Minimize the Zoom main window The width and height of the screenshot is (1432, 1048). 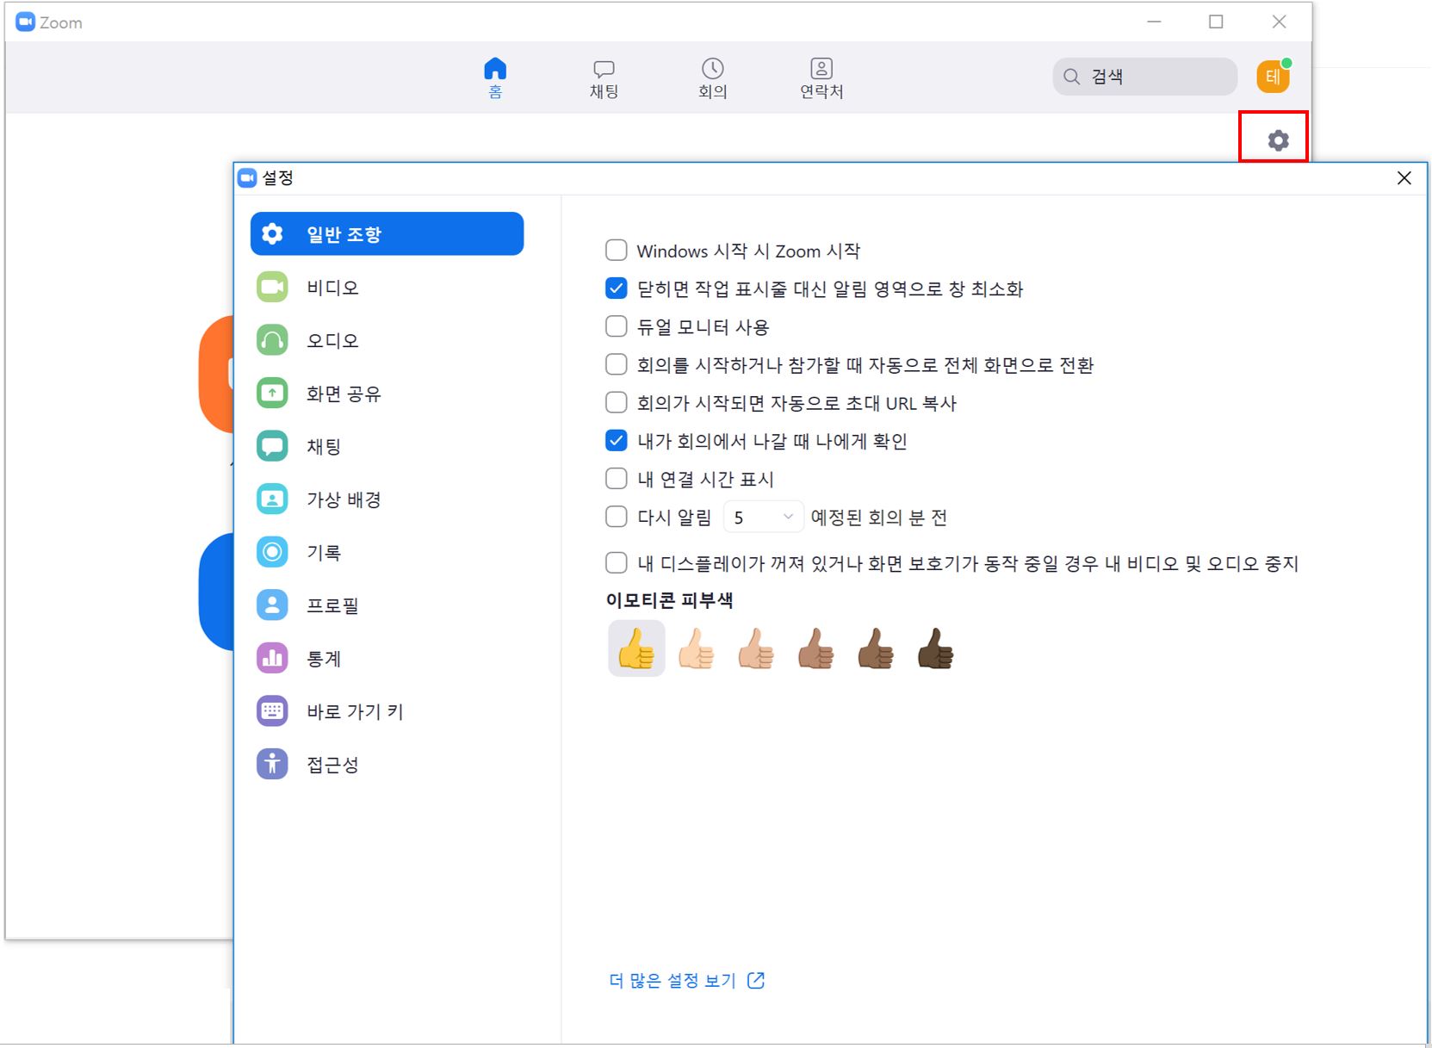pos(1155,22)
